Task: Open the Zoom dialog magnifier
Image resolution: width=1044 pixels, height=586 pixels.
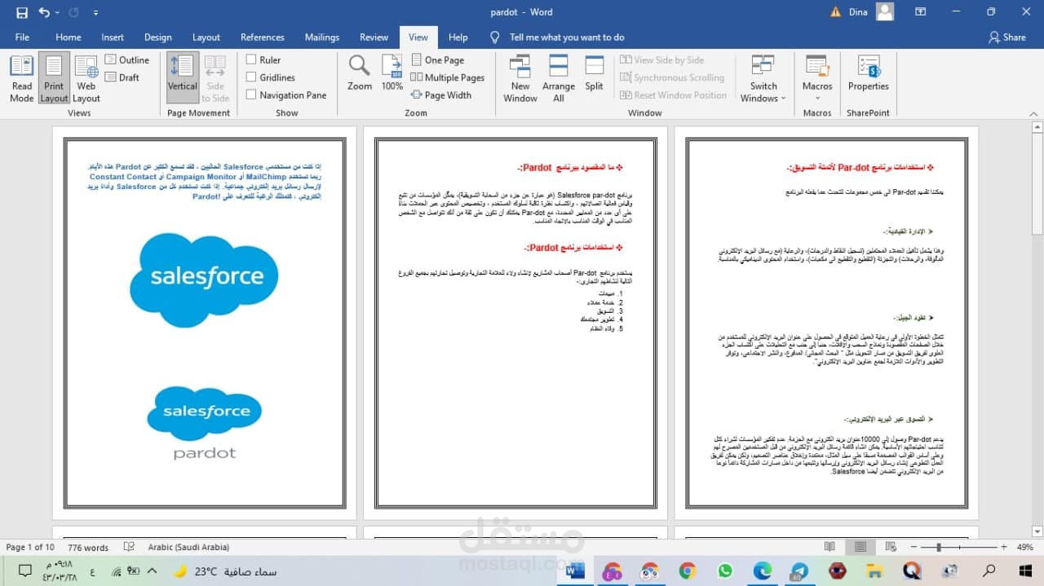Action: 360,73
